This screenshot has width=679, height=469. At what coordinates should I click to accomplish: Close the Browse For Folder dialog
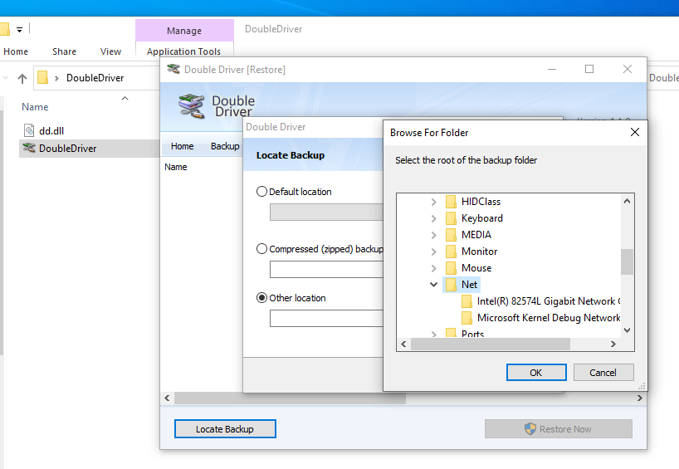point(635,132)
